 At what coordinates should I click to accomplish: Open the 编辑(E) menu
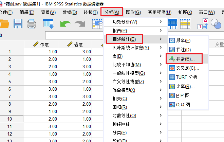[x=27, y=13]
